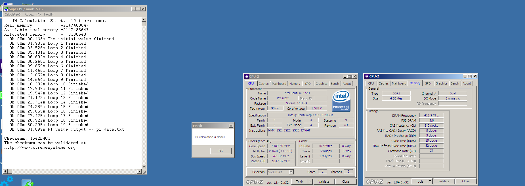The width and height of the screenshot is (525, 186).
Task: Switch to CPU tab in right CPU-Z
Action: coord(371,83)
